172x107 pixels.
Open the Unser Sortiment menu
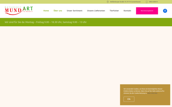tap(75, 11)
